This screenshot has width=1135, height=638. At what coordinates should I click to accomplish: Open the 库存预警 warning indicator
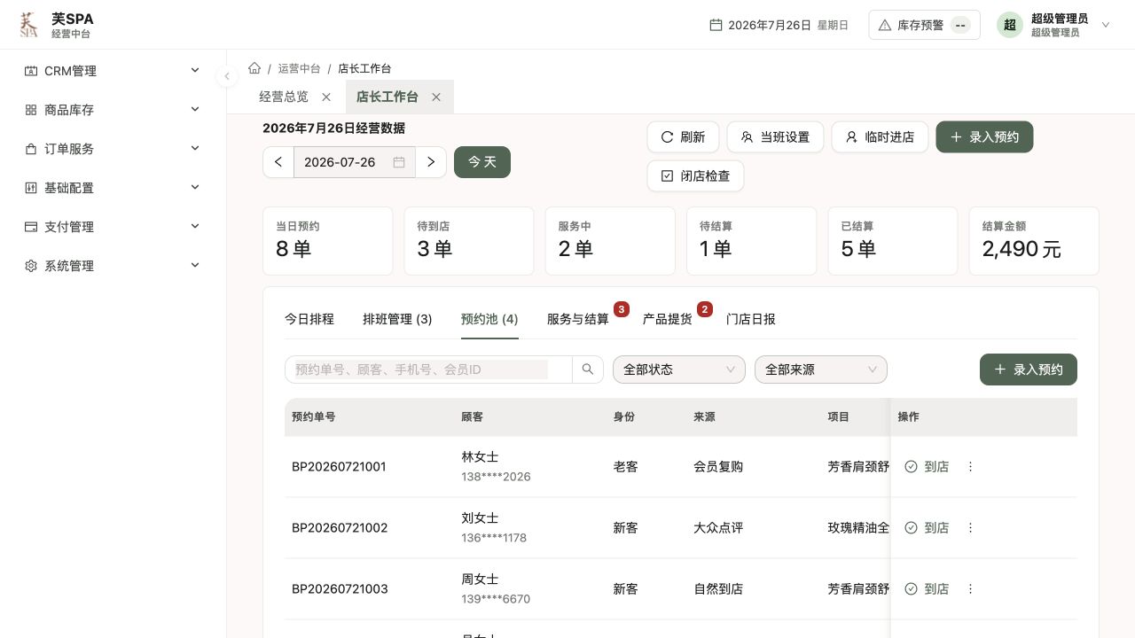tap(924, 25)
